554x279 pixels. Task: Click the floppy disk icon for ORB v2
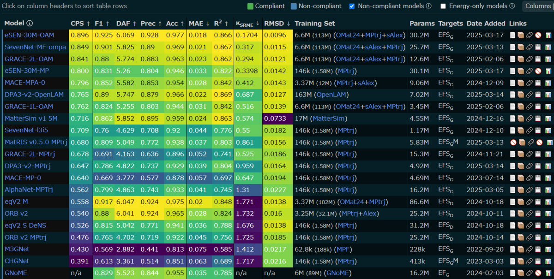tap(538, 213)
